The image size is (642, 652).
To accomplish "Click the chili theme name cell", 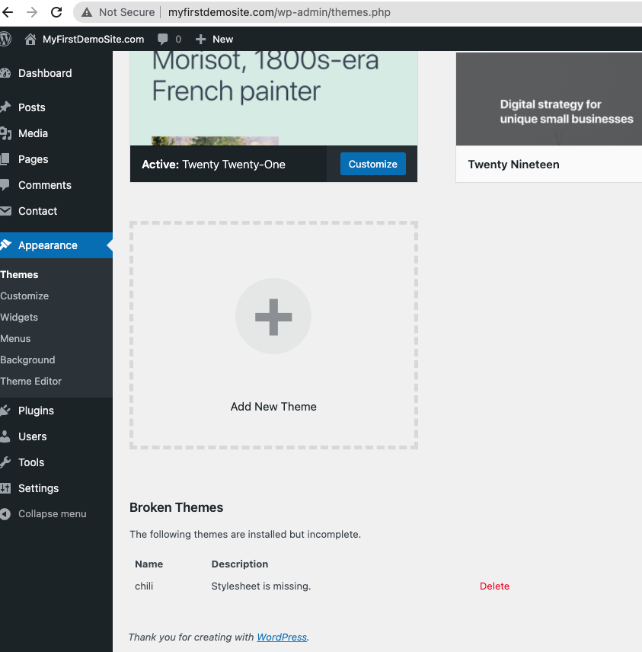I will pos(144,586).
